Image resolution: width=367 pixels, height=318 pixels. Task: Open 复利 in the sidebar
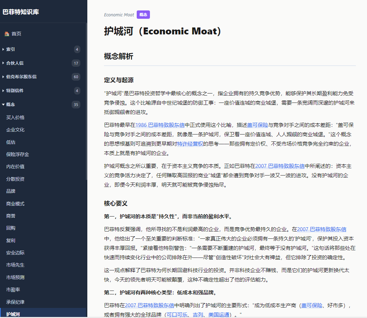pos(11,240)
